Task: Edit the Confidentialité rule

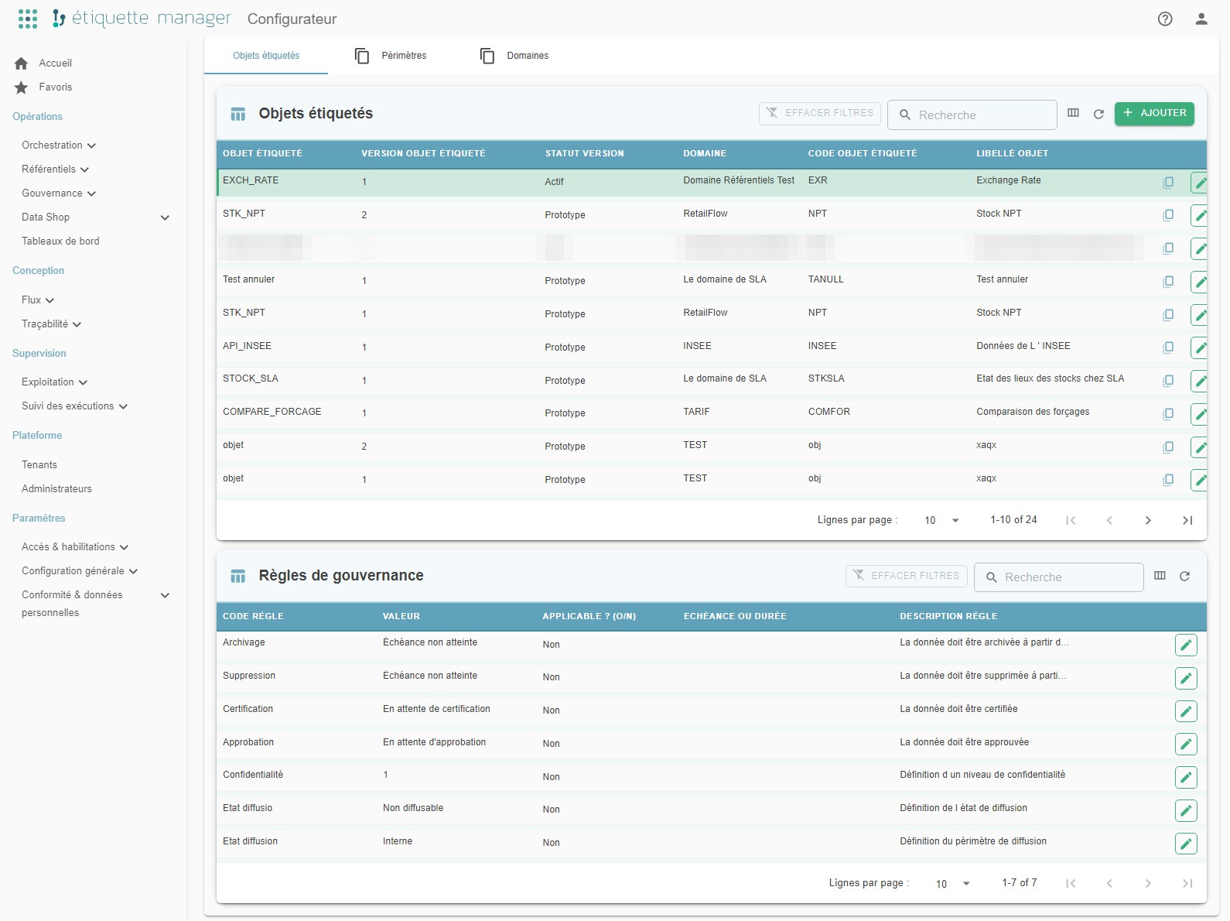Action: (1186, 777)
